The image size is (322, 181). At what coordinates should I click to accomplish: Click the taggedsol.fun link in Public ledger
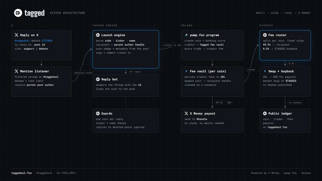[277, 127]
